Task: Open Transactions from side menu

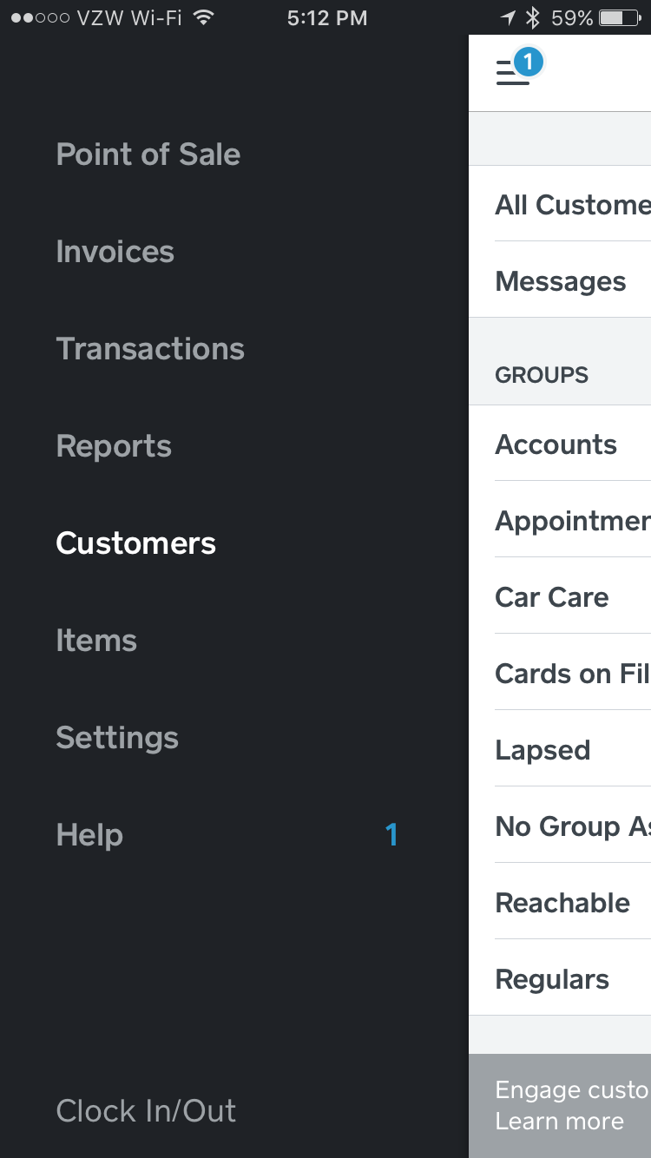Action: pyautogui.click(x=150, y=349)
